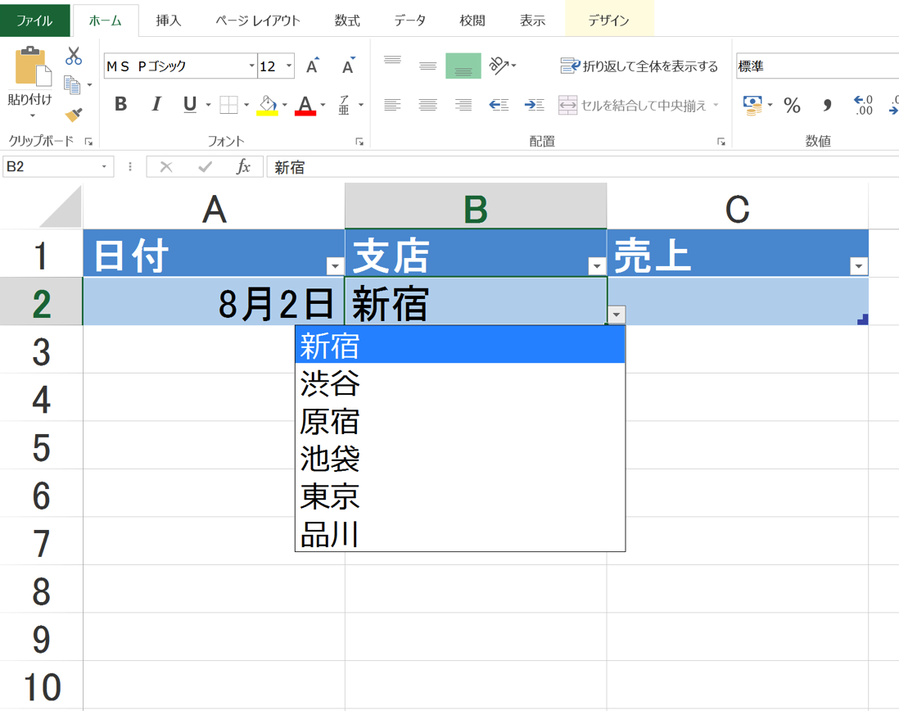This screenshot has width=899, height=711.
Task: Switch to the 校閲 tab
Action: pyautogui.click(x=472, y=20)
